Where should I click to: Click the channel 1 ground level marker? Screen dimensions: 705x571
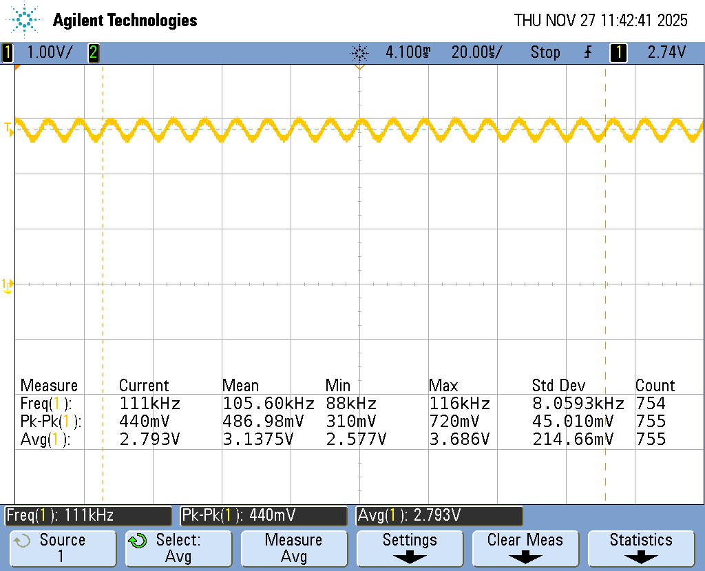tap(8, 284)
